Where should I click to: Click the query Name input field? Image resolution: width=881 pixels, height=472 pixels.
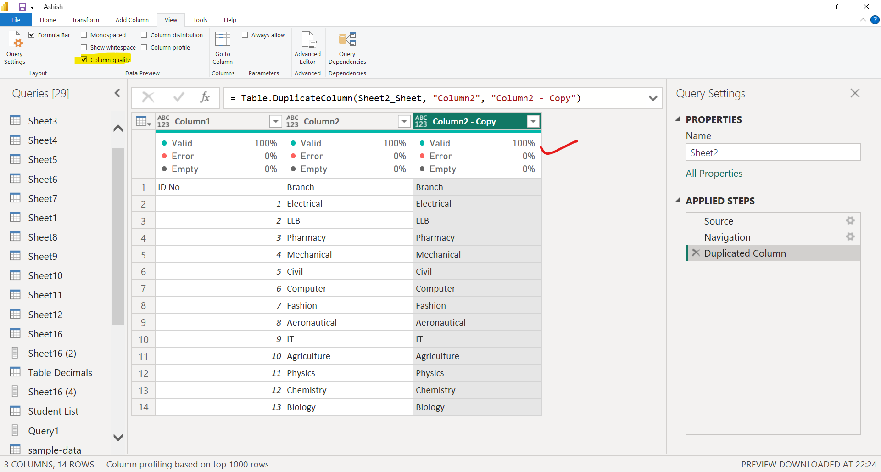tap(773, 152)
